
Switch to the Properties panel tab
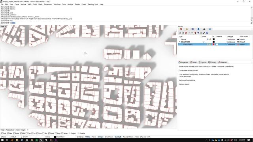[x=183, y=62]
